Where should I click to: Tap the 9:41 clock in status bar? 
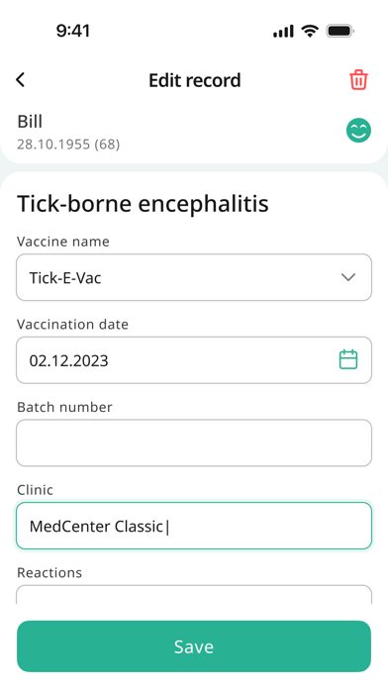click(x=73, y=31)
